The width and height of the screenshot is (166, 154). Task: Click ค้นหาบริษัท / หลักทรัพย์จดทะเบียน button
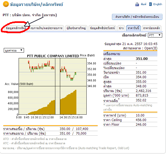pos(137,17)
